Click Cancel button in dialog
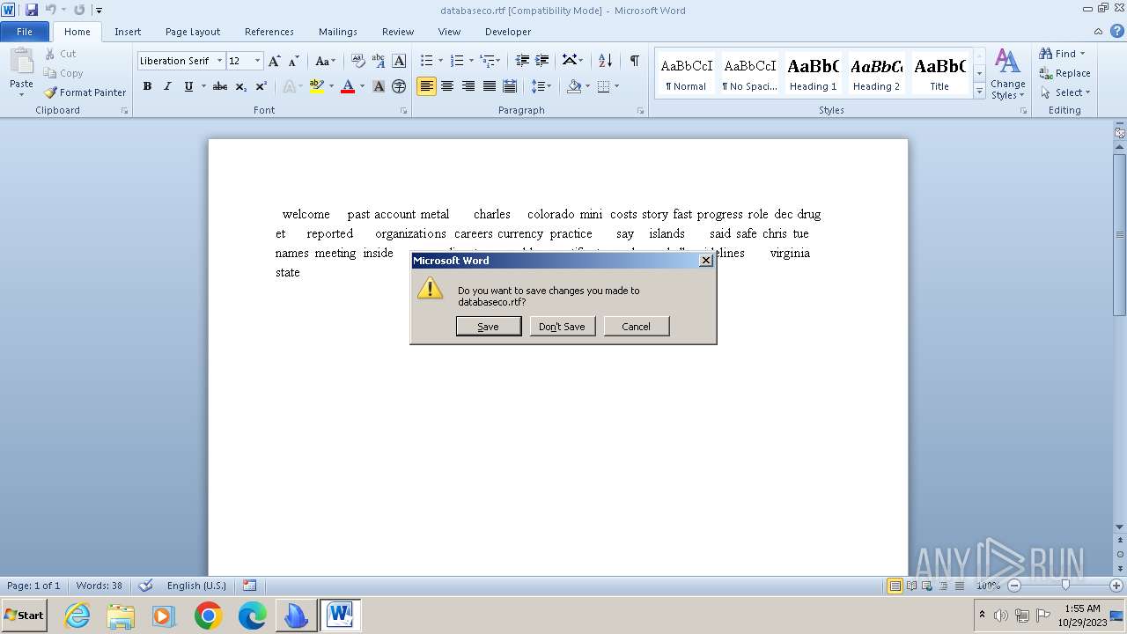This screenshot has width=1127, height=634. (x=637, y=327)
